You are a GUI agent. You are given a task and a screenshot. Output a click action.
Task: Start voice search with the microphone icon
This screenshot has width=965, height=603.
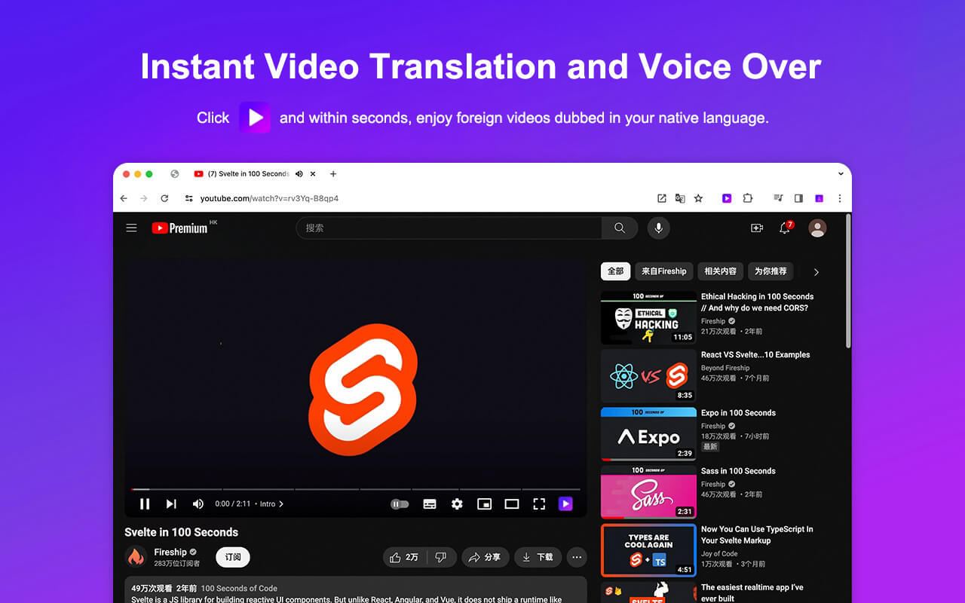[658, 228]
